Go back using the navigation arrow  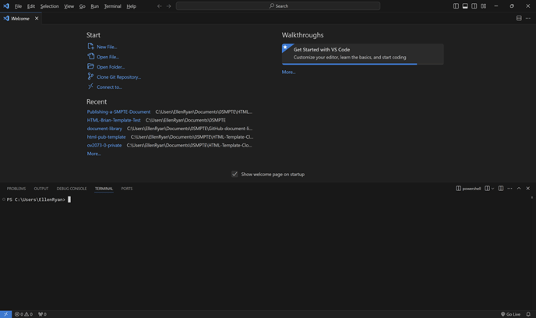click(160, 6)
